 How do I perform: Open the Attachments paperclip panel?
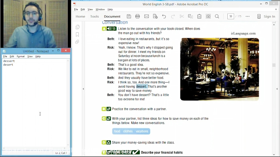[77, 42]
